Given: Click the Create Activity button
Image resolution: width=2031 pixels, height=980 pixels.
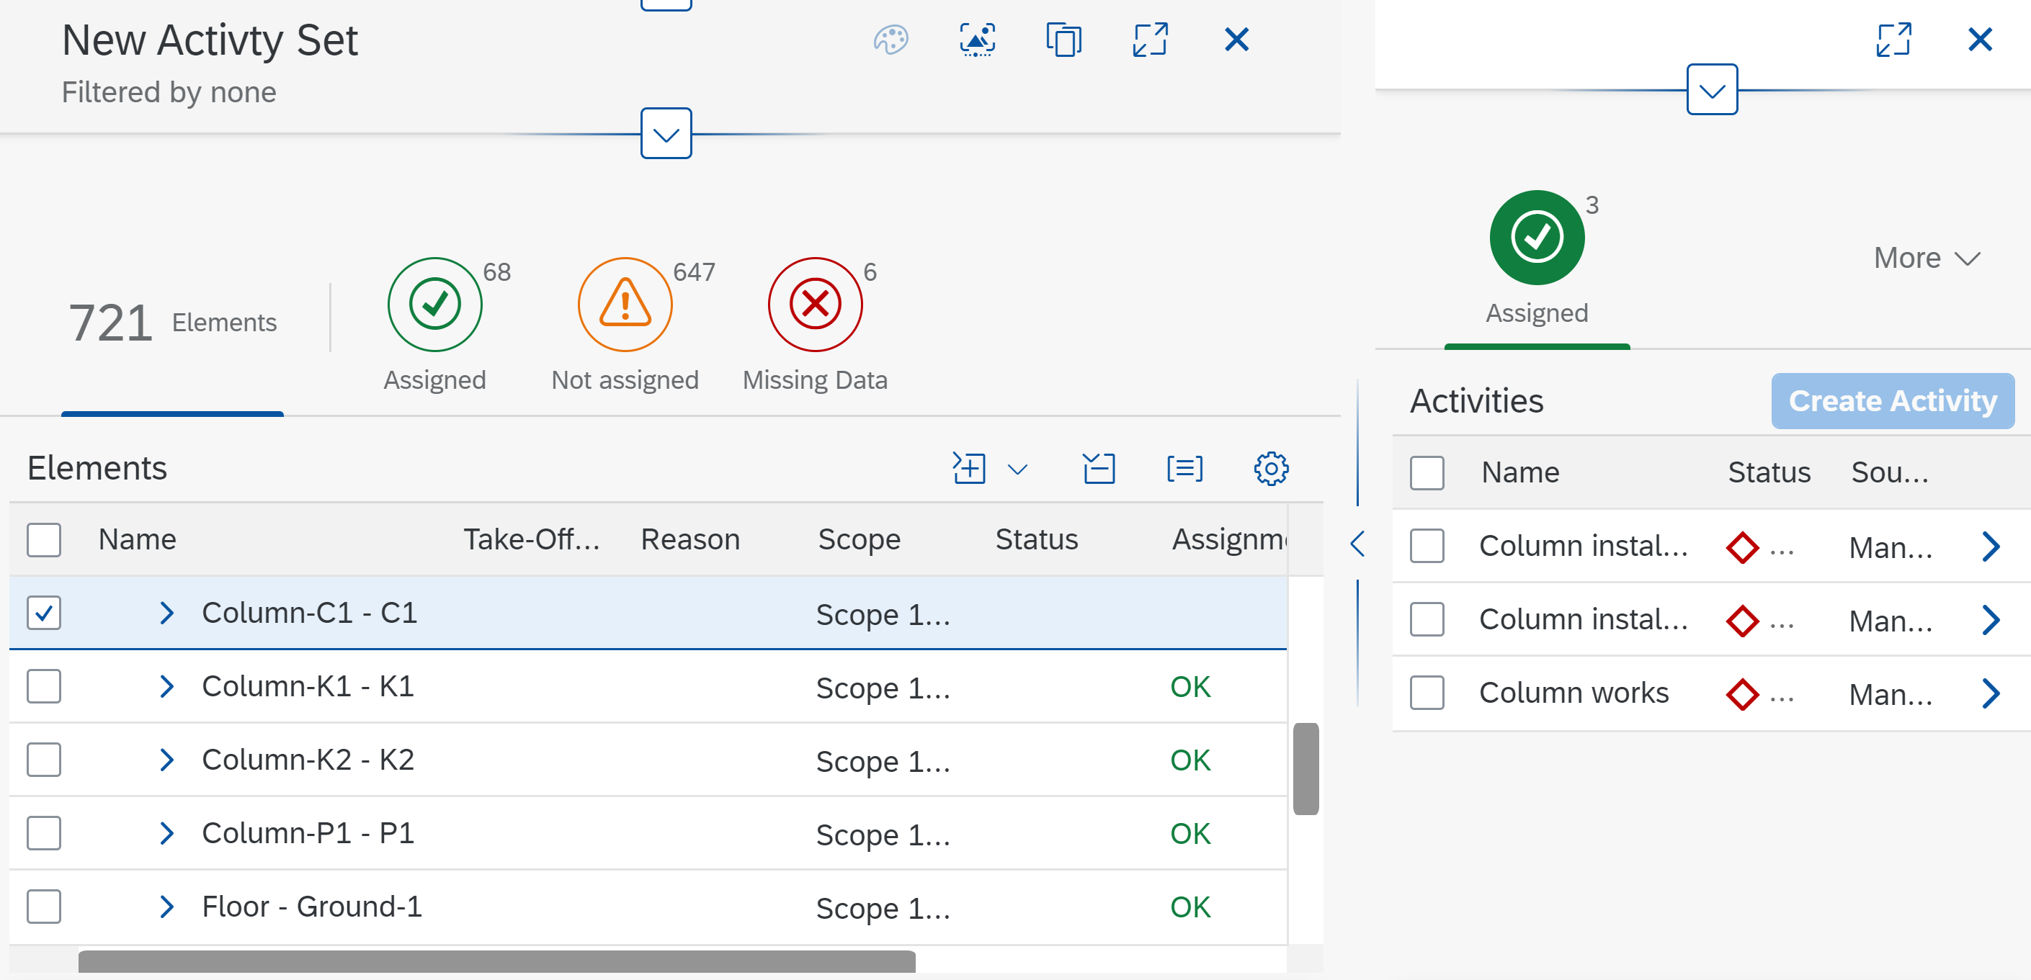Looking at the screenshot, I should coord(1892,401).
